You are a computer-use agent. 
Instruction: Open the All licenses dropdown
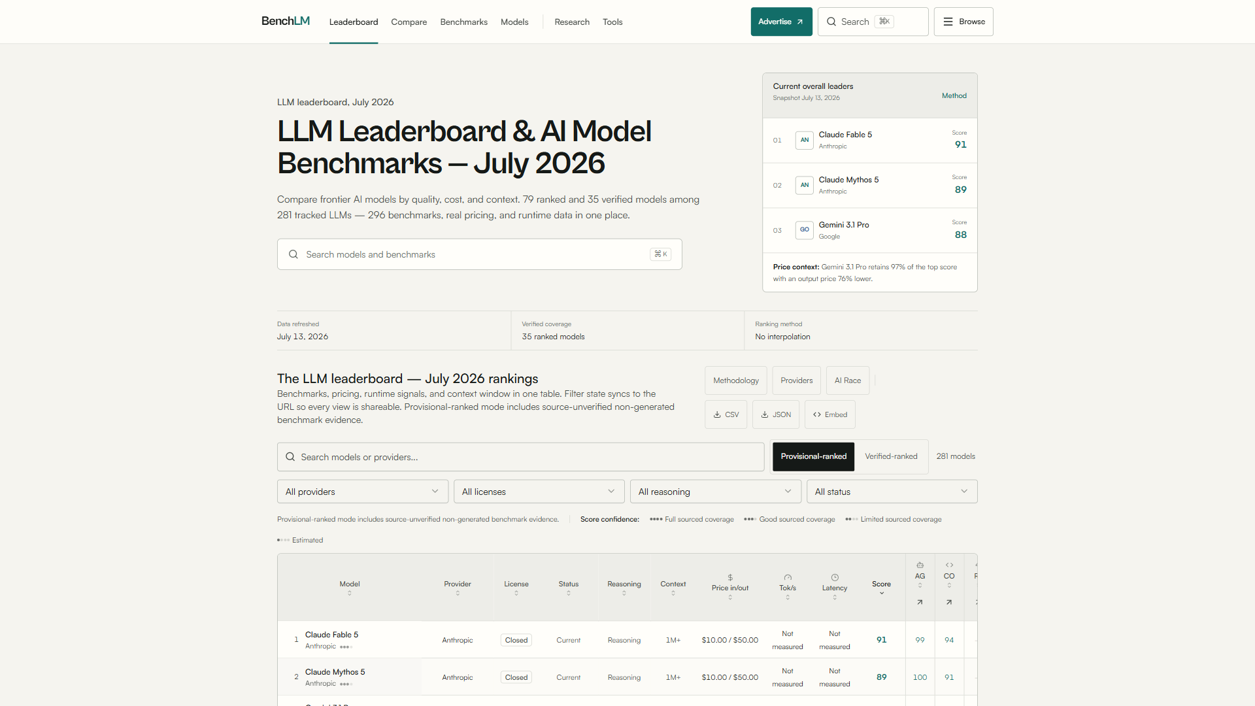click(x=539, y=492)
